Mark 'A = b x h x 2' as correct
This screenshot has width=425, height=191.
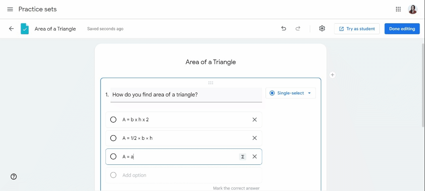pos(113,120)
